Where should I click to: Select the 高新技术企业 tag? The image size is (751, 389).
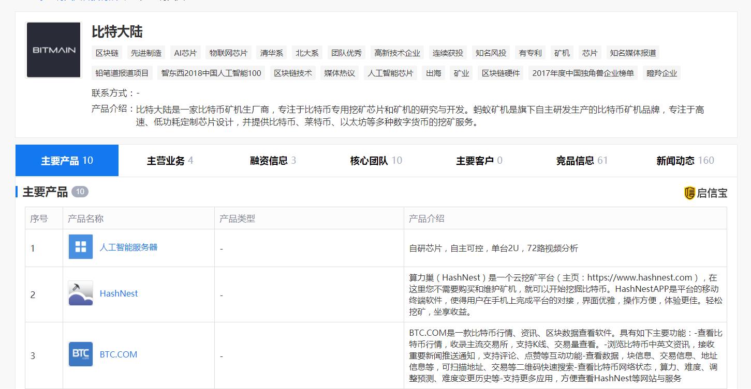click(397, 53)
